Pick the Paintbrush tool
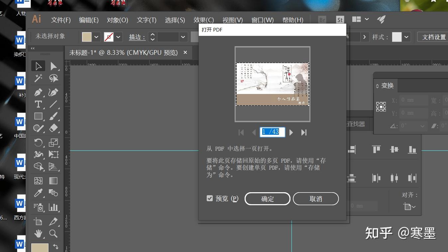 [x=54, y=116]
